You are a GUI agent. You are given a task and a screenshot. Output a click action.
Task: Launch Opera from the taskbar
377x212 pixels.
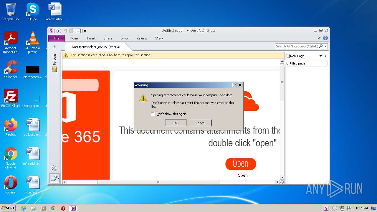click(63, 208)
